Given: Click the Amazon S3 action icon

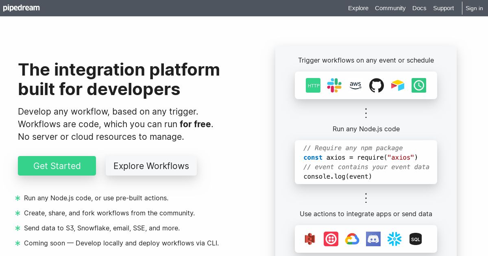Looking at the screenshot, I should [x=310, y=239].
